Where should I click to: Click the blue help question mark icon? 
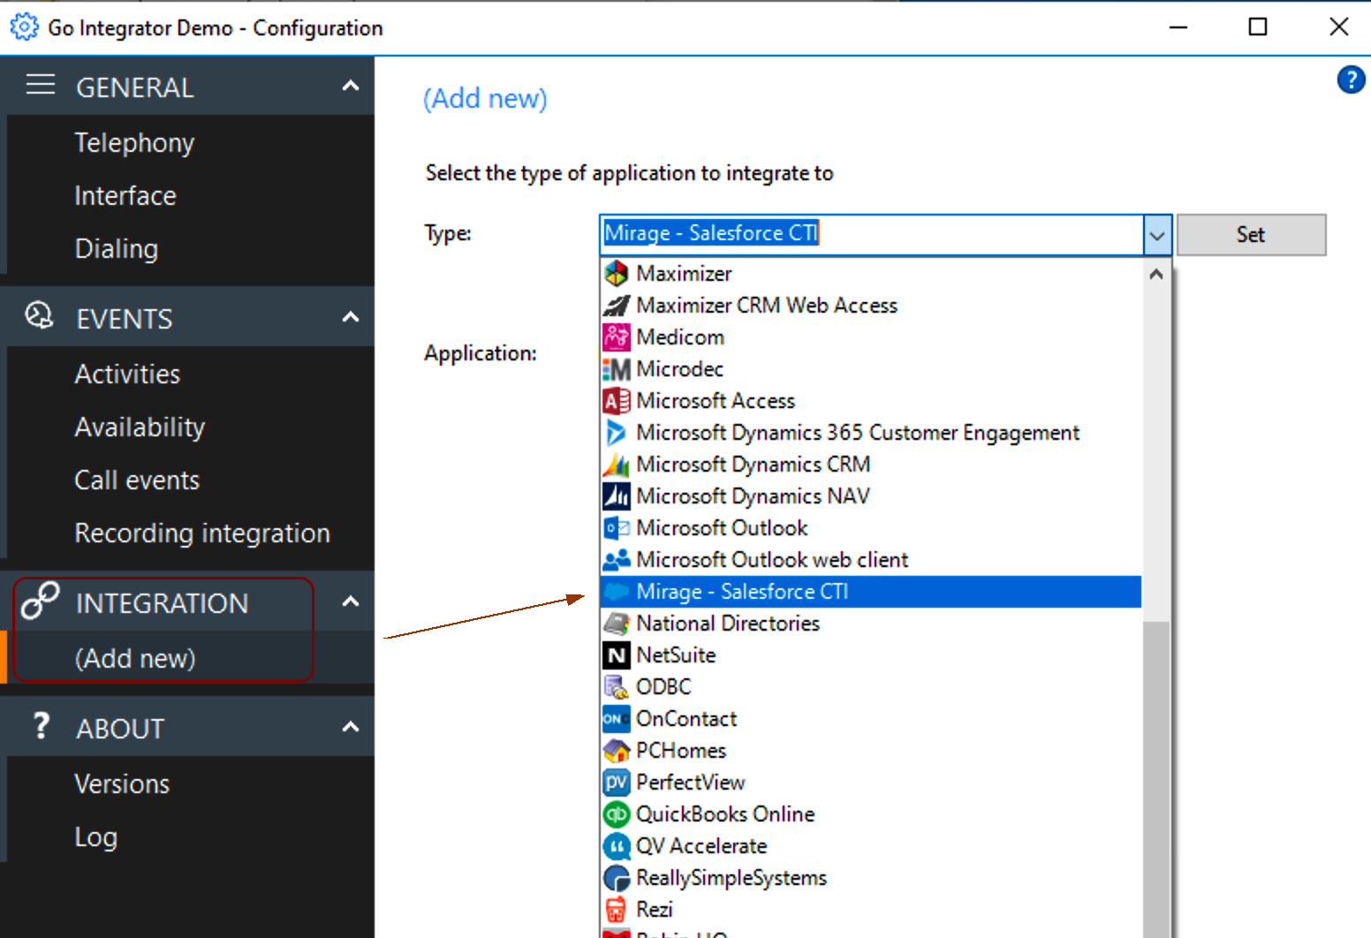(x=1351, y=79)
